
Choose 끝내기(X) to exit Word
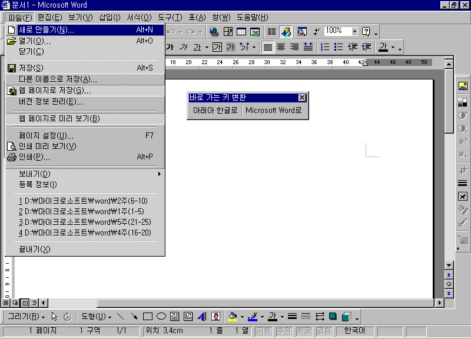(85, 249)
